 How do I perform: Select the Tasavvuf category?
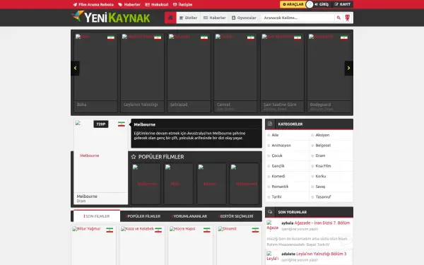click(323, 197)
